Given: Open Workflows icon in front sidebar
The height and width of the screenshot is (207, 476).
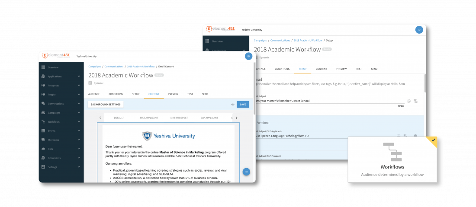Looking at the screenshot, I should [x=43, y=122].
